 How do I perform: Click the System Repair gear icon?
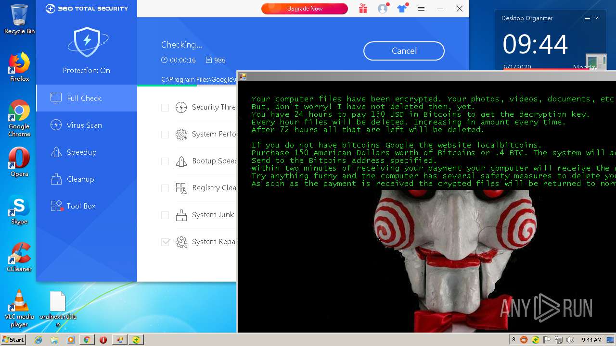[x=181, y=242]
